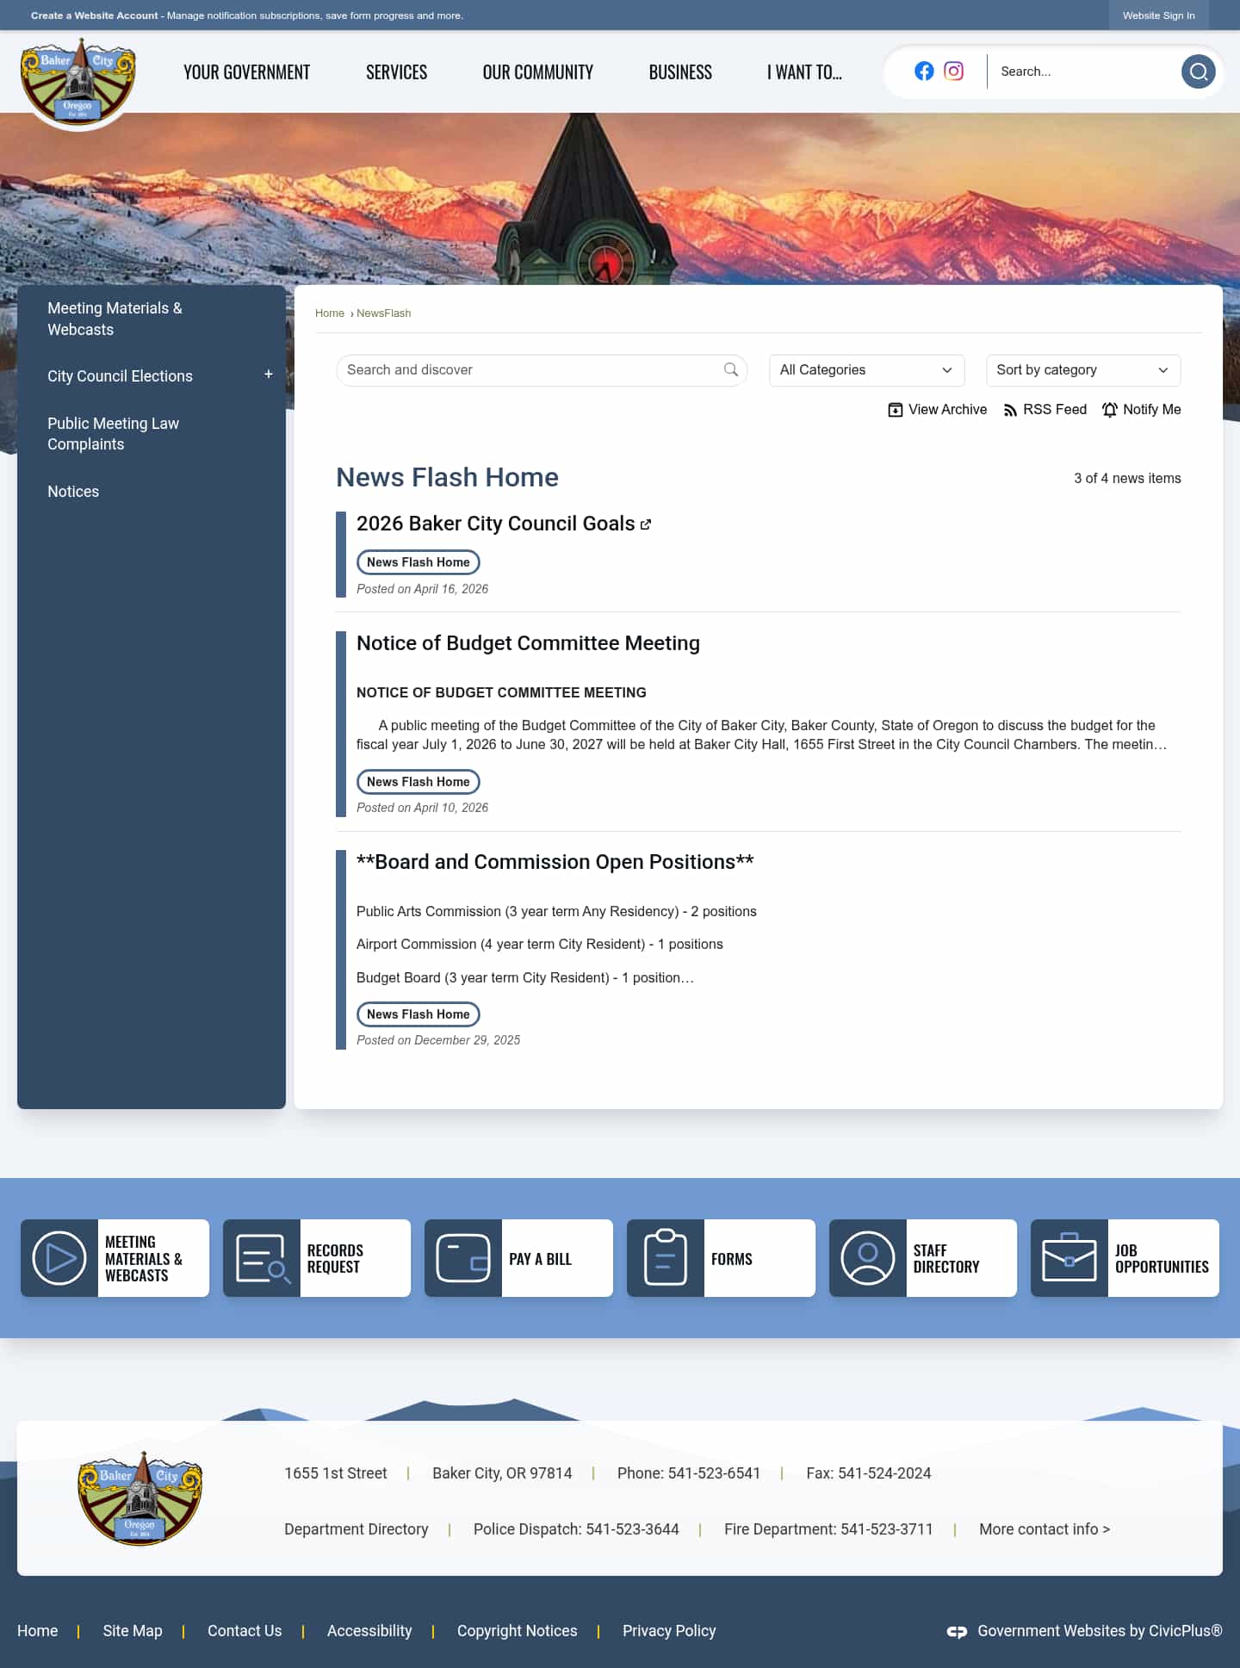Click the Privacy Policy footer link
Viewport: 1240px width, 1668px height.
pyautogui.click(x=669, y=1631)
